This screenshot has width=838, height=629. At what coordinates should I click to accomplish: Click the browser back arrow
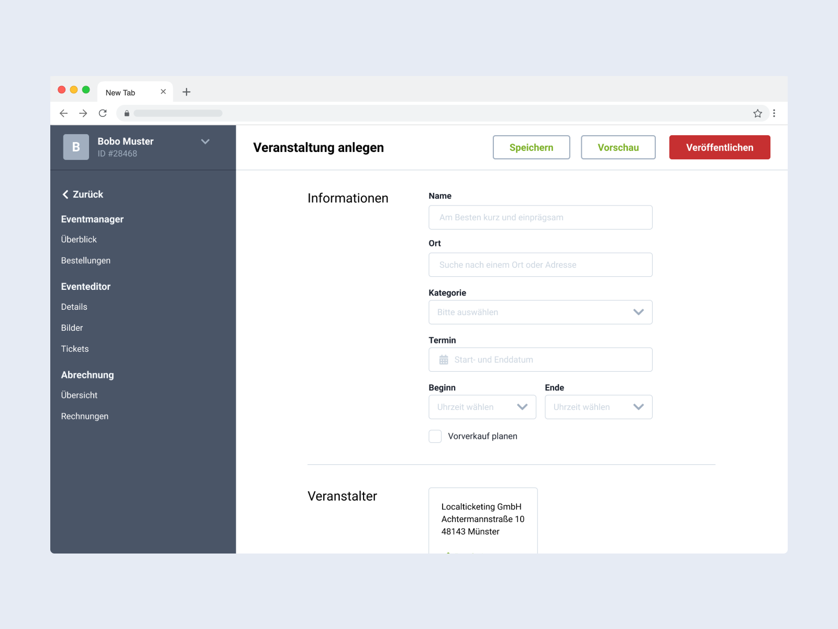[64, 113]
